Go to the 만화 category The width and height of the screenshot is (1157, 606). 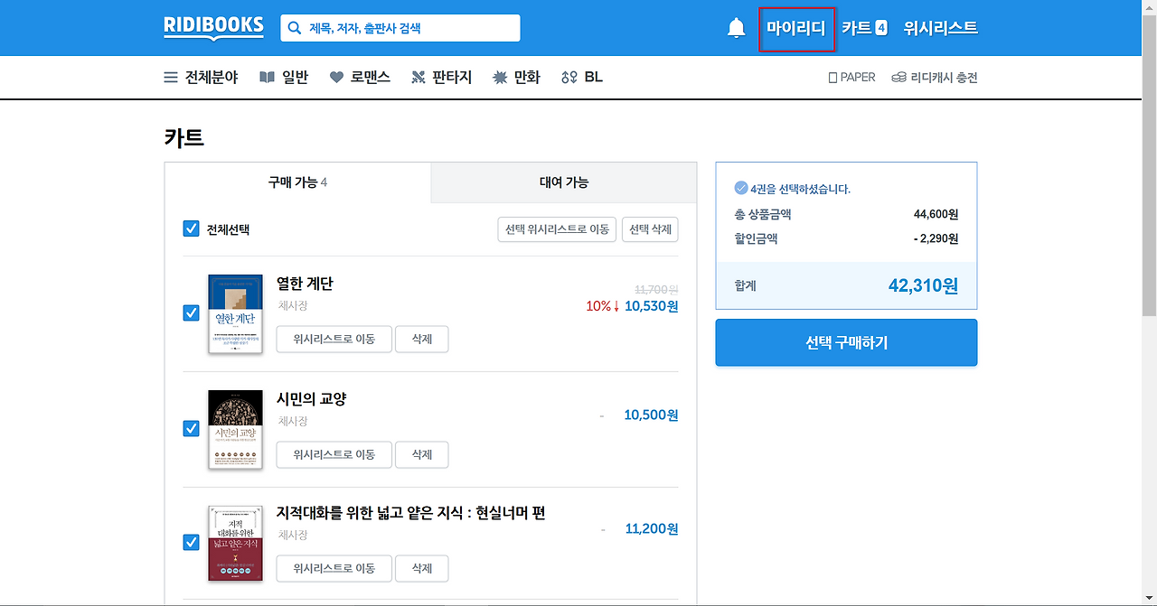tap(527, 78)
